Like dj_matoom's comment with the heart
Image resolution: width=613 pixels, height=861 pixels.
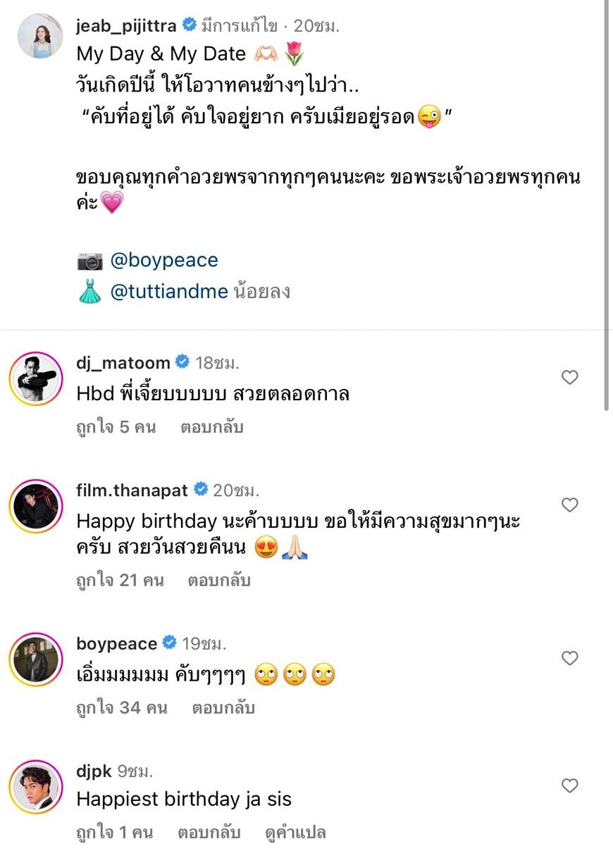point(569,378)
